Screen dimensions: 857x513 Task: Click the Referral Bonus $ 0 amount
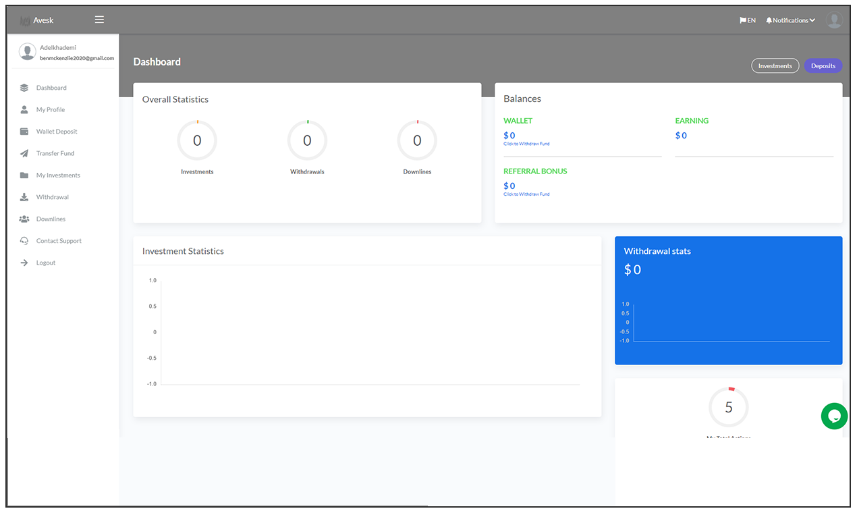tap(509, 186)
